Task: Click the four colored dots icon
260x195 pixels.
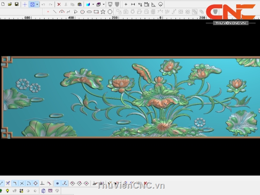Action: [21, 191]
